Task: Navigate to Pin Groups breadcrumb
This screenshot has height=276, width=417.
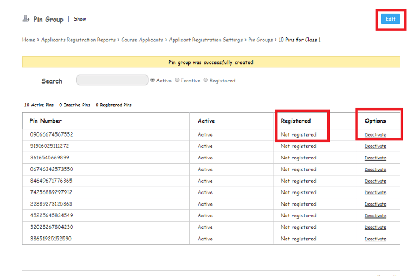Action: point(261,40)
